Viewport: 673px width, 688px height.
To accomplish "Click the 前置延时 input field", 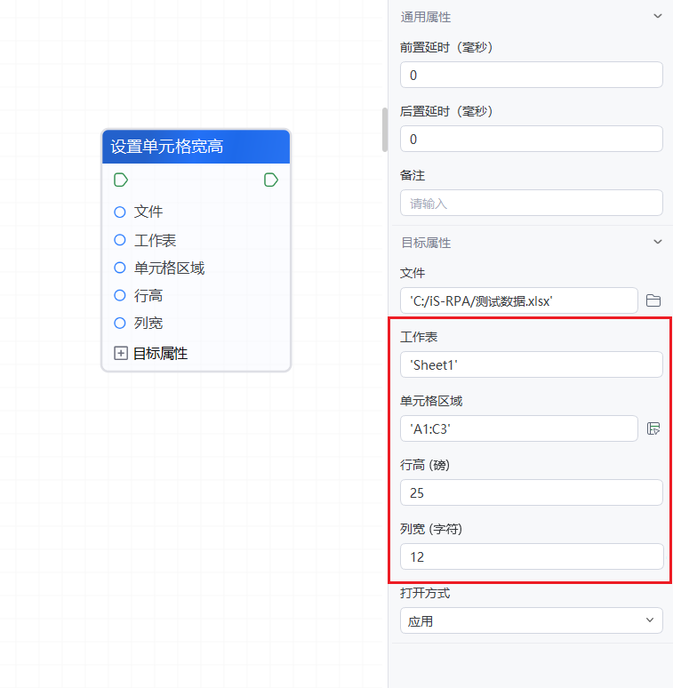I will coord(531,75).
